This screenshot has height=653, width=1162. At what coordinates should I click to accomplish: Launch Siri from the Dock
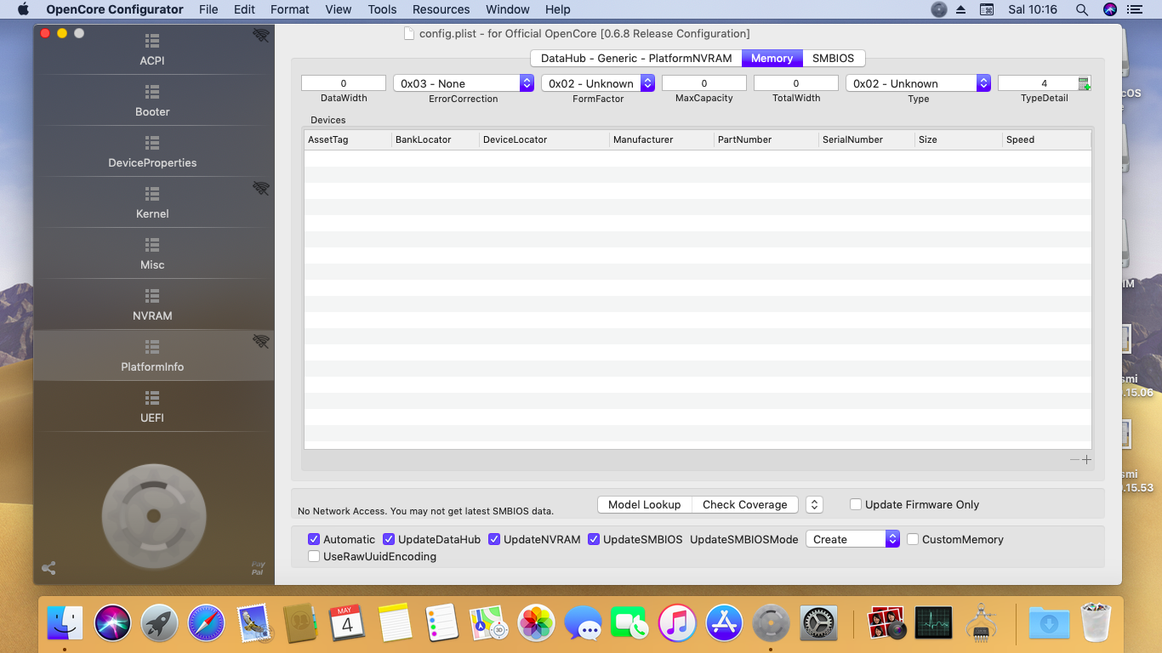(x=112, y=623)
